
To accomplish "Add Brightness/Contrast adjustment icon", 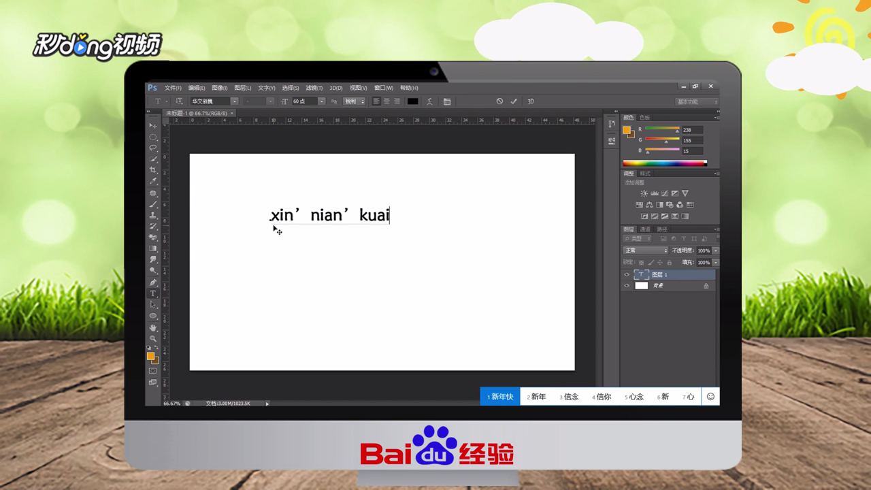I will coord(644,193).
